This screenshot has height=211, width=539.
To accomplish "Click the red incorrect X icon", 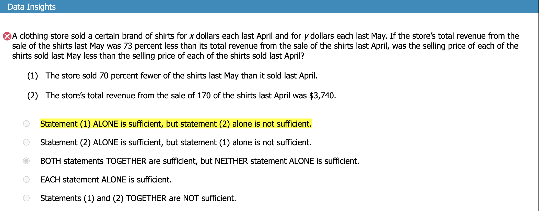I will [x=7, y=36].
